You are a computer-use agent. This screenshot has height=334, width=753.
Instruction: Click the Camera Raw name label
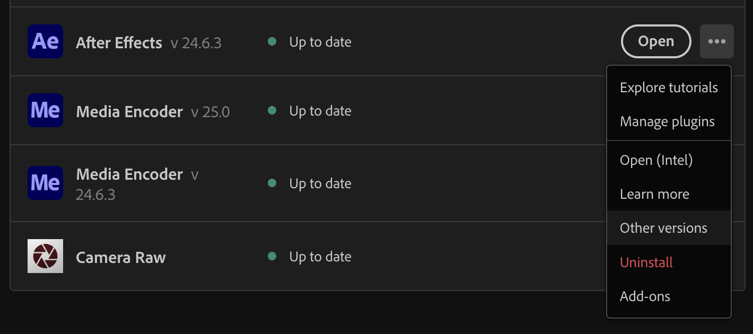tap(121, 258)
